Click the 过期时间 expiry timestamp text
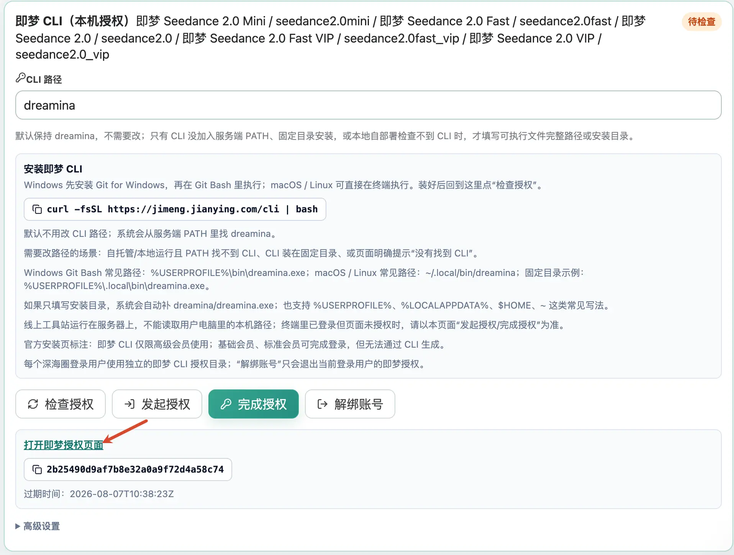Viewport: 734px width, 555px height. tap(99, 494)
